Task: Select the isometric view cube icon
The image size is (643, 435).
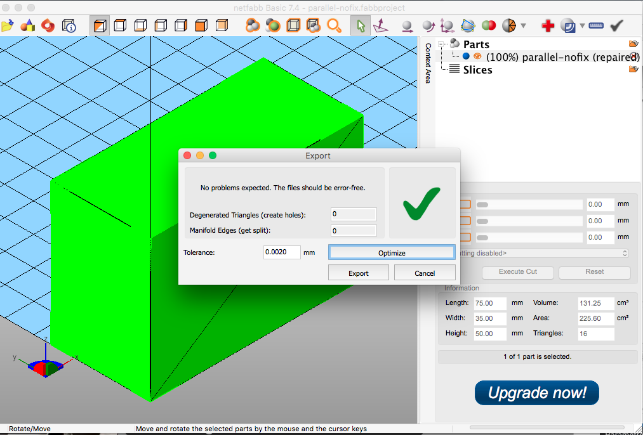Action: tap(100, 26)
